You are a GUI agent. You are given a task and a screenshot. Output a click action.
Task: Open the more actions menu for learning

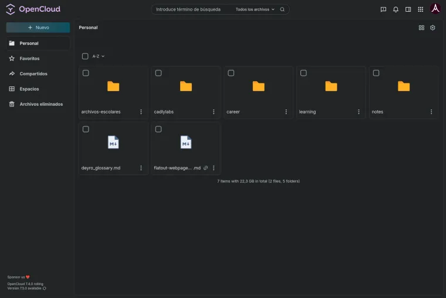click(359, 112)
